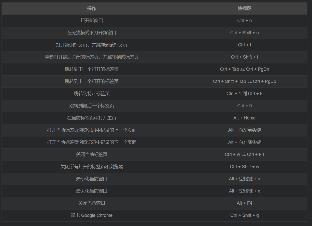Select the 打开新窗口 table cell

click(x=92, y=21)
